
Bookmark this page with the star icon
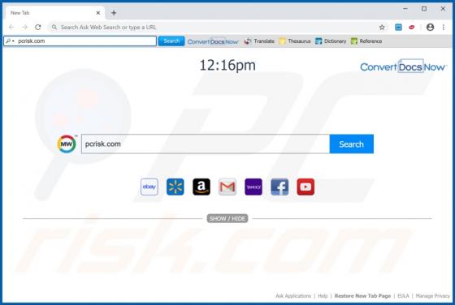(x=382, y=28)
